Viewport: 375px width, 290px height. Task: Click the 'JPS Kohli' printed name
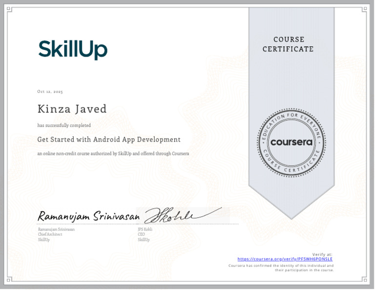click(x=145, y=229)
